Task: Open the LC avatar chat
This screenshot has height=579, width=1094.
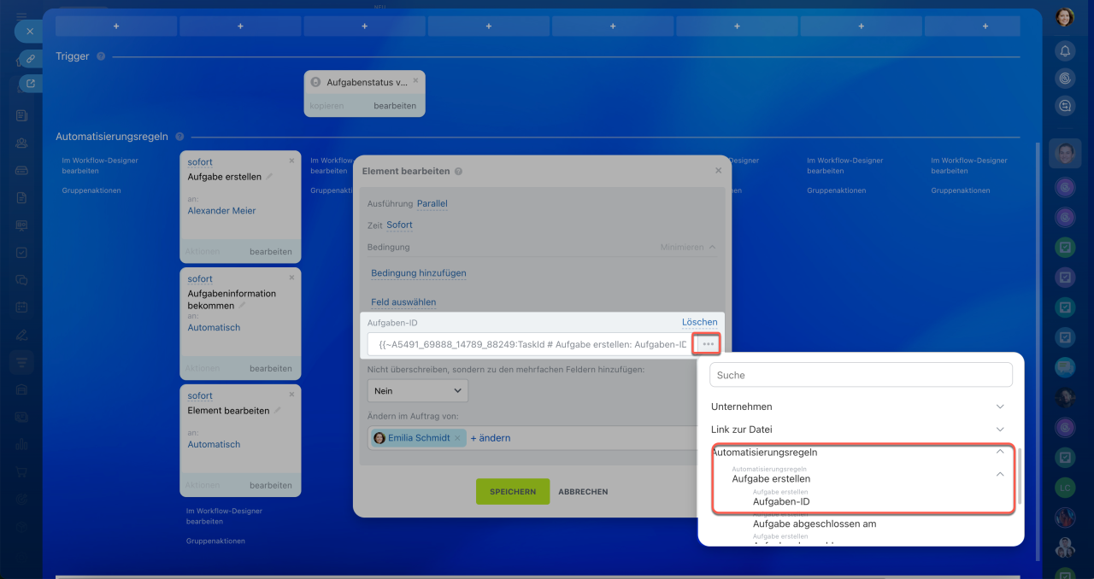Action: [1065, 488]
